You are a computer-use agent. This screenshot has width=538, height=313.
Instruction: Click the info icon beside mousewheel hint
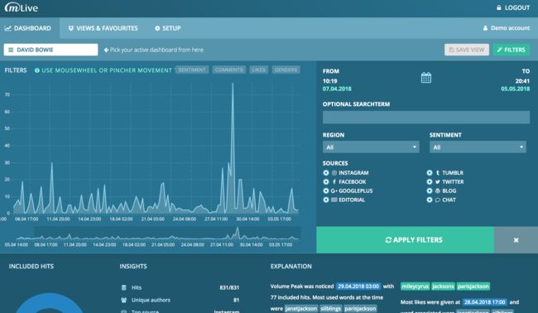coord(37,70)
